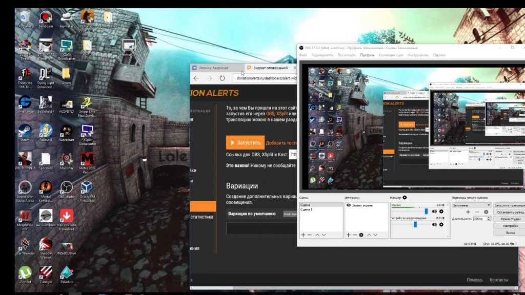525x295 pixels.
Task: Select the MorphVOX Pro desktop icon
Action: pyautogui.click(x=25, y=220)
